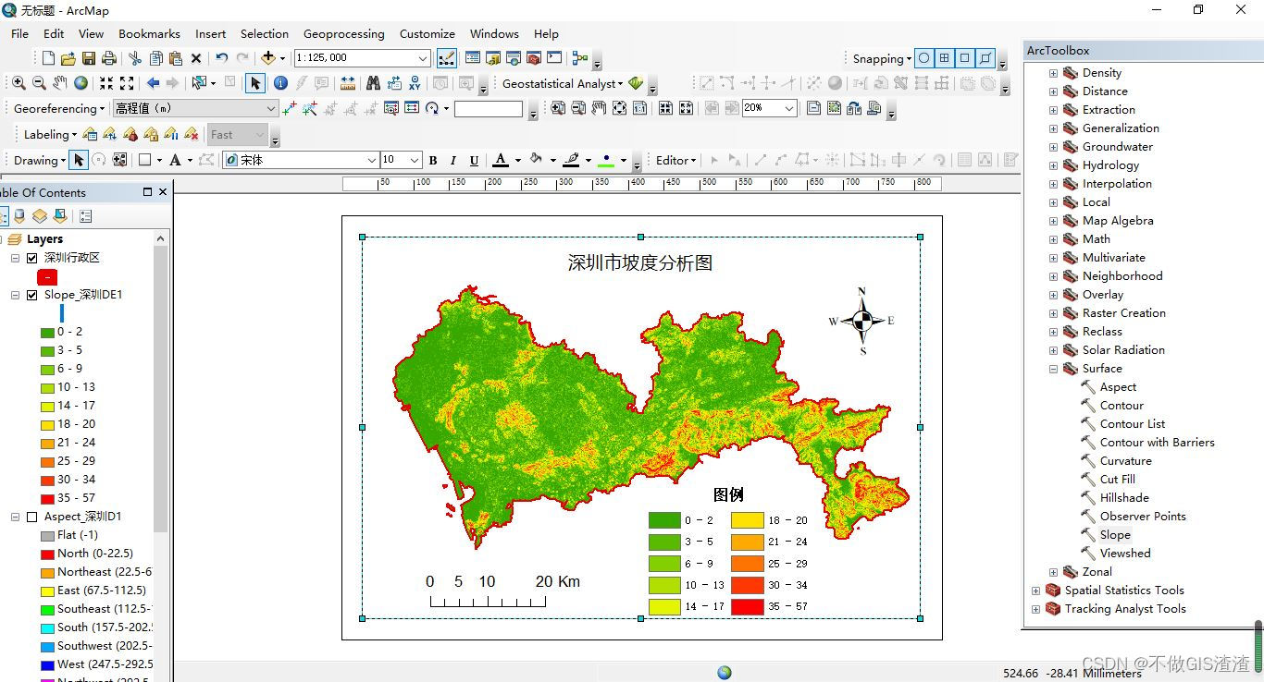Click the red symbol swatch under 深圳行政区
Screen dimensions: 1264x682
tap(47, 276)
